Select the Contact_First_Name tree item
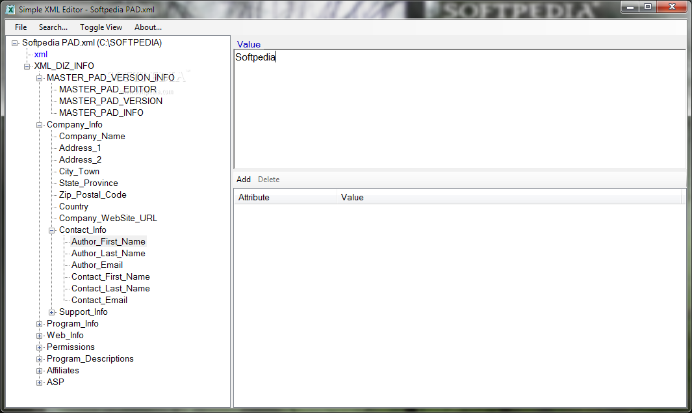The width and height of the screenshot is (692, 413). pos(110,276)
